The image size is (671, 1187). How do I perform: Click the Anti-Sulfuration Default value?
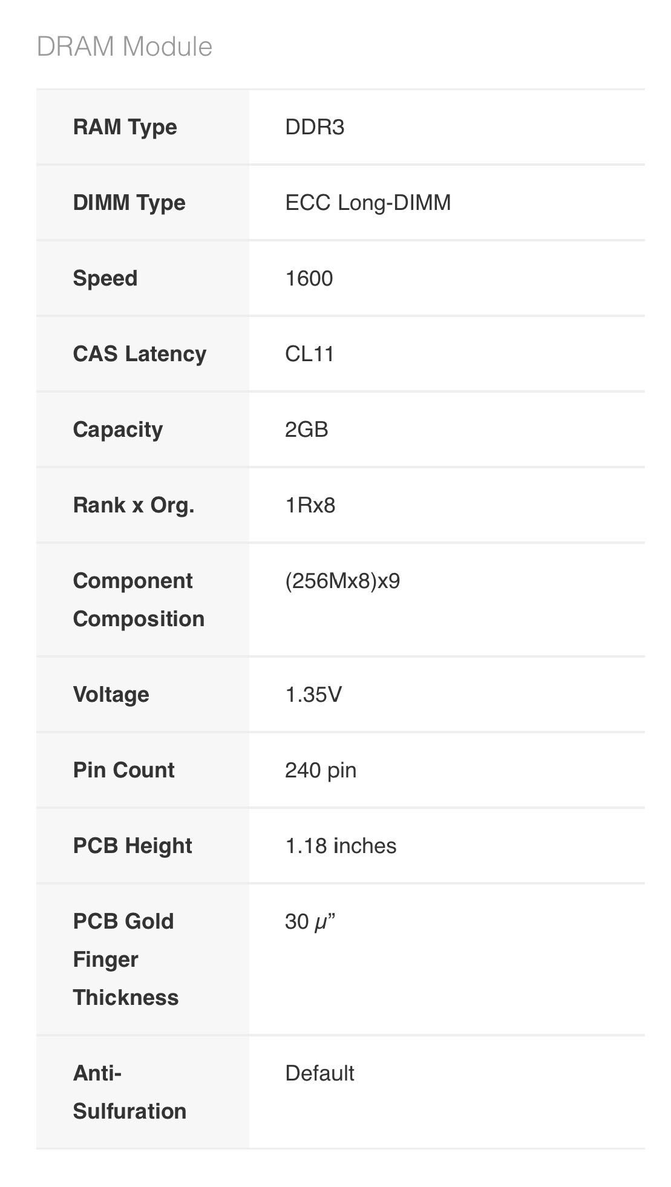click(319, 1073)
